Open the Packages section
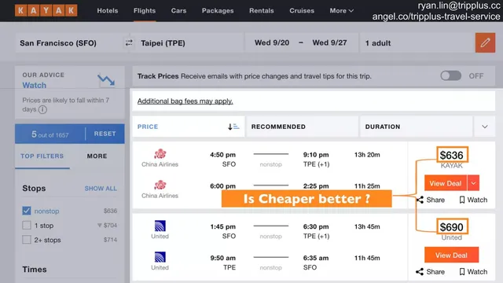 (218, 10)
